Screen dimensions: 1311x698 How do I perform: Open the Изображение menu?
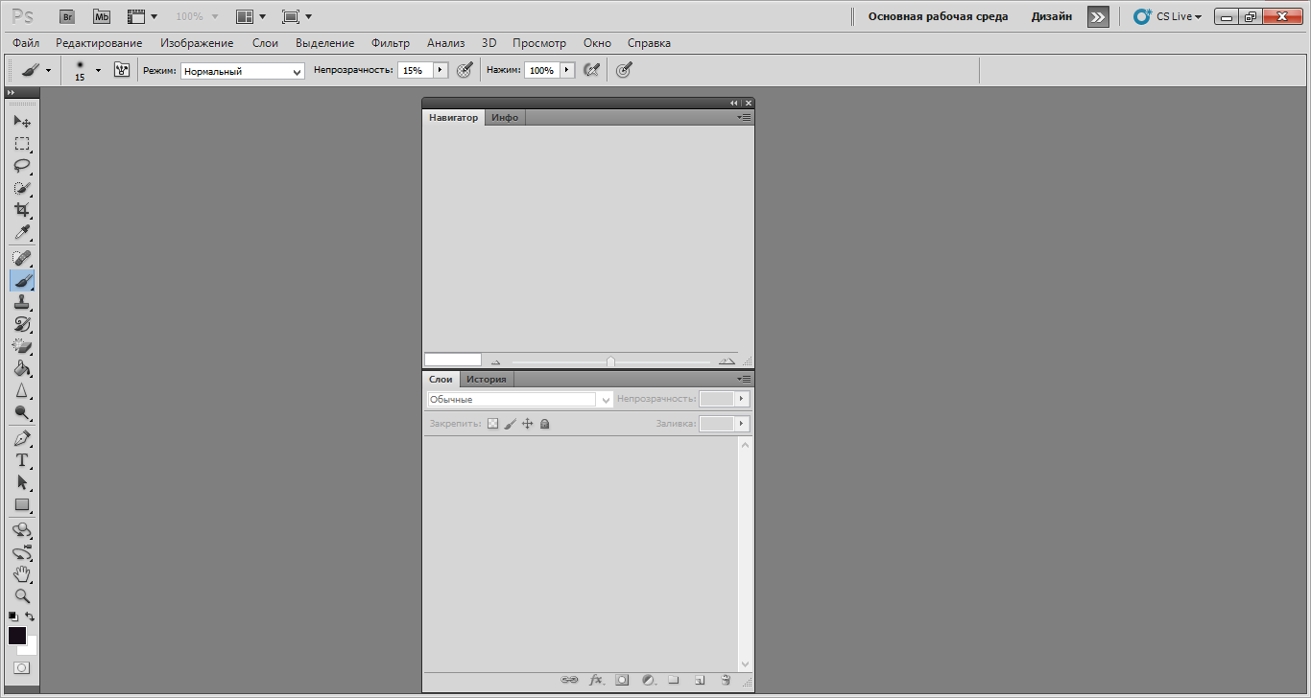(x=197, y=43)
